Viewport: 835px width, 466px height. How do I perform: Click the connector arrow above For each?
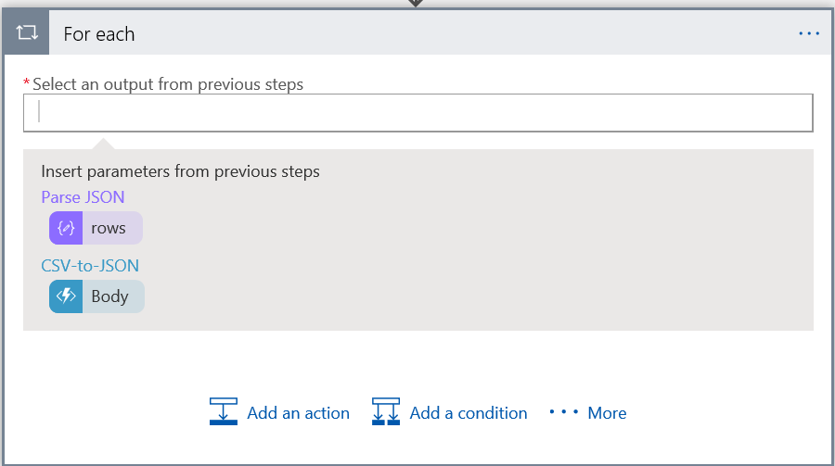click(x=417, y=4)
